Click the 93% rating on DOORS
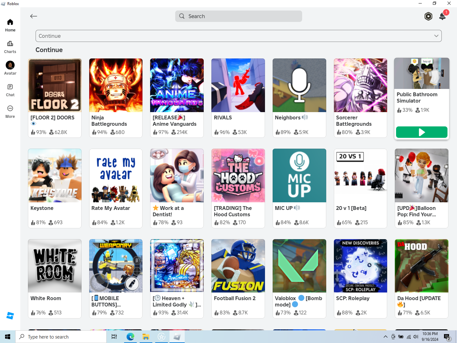This screenshot has height=343, width=457. [38, 132]
